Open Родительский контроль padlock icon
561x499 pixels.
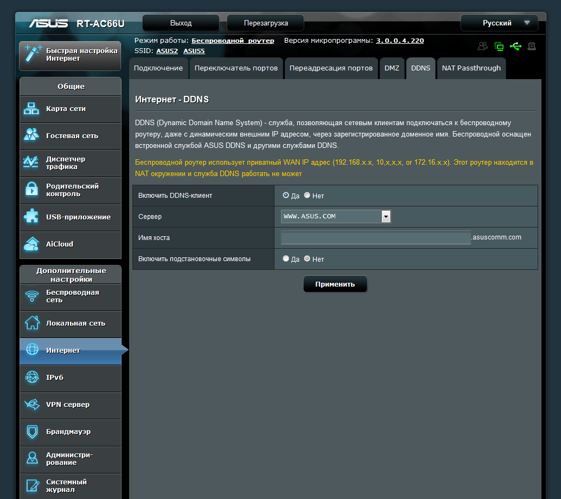pyautogui.click(x=31, y=189)
